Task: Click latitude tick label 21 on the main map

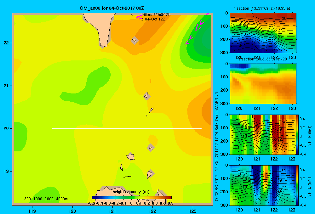Action: [x=6, y=86]
